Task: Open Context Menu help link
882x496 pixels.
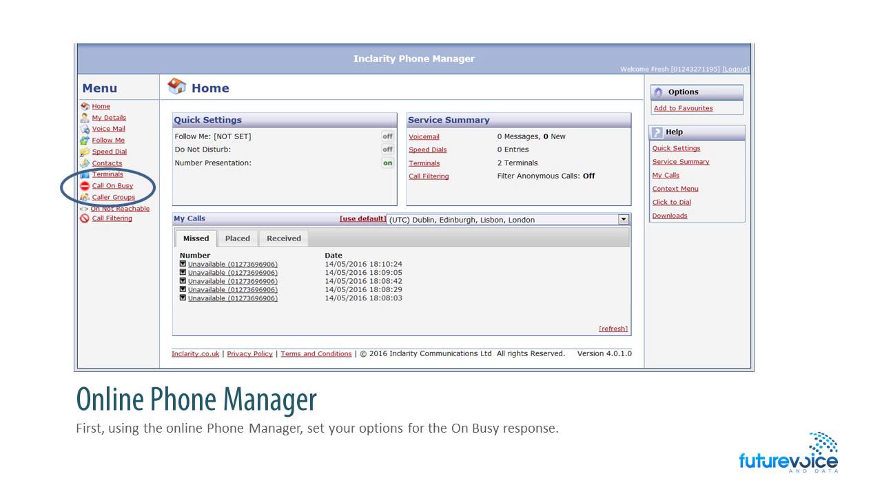Action: pyautogui.click(x=675, y=189)
